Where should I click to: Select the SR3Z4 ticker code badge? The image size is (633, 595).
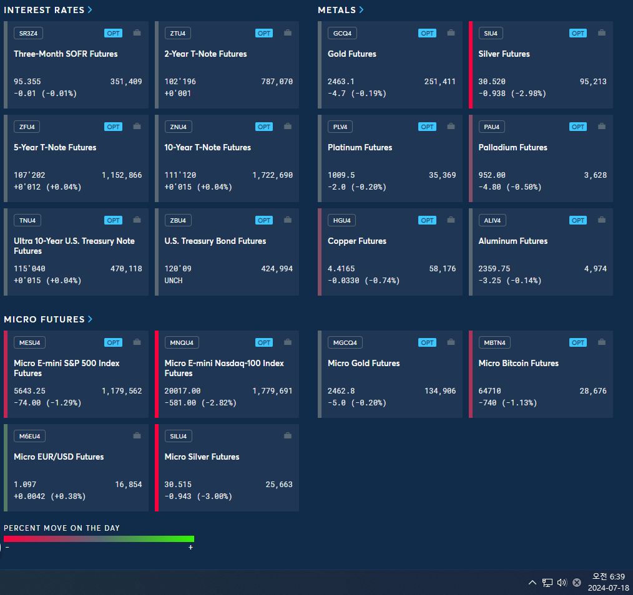coord(28,33)
